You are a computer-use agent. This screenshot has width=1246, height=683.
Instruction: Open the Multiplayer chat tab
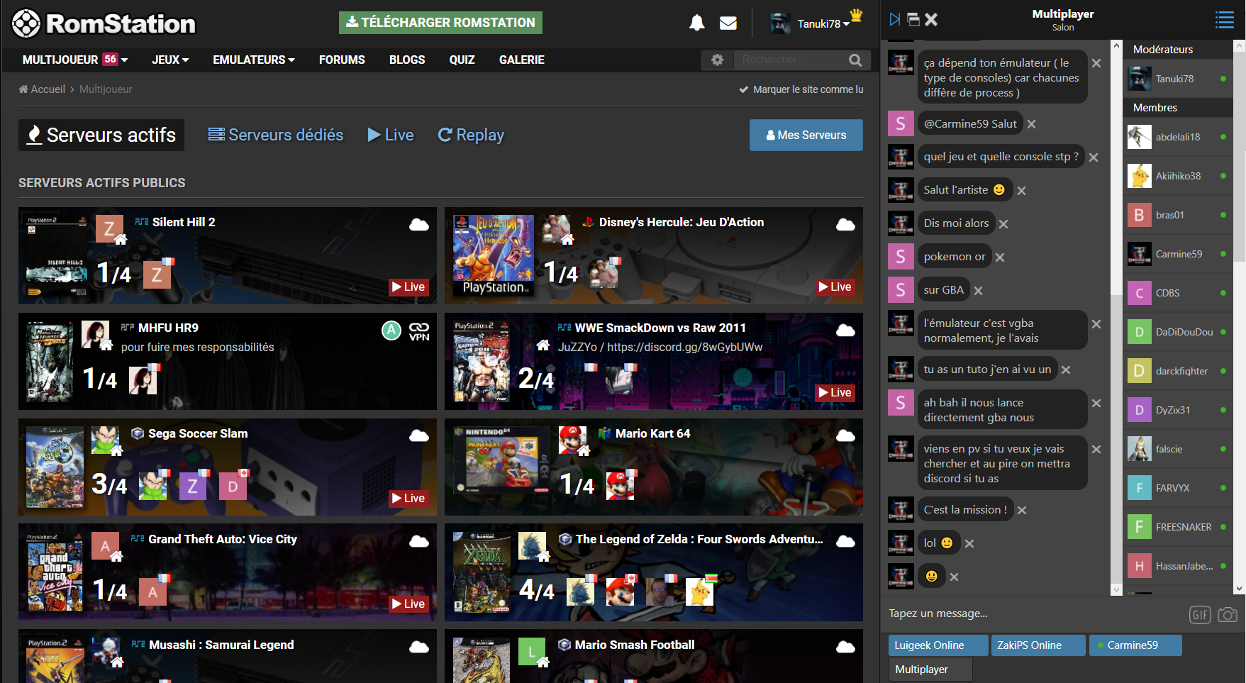click(x=930, y=670)
